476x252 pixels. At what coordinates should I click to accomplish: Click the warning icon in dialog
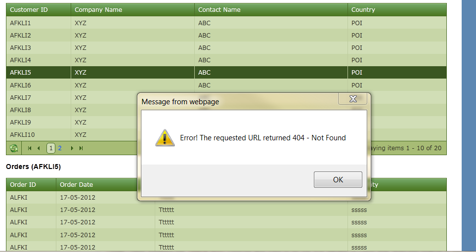click(165, 138)
